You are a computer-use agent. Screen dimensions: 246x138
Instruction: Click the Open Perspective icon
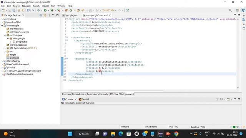pos(238,10)
